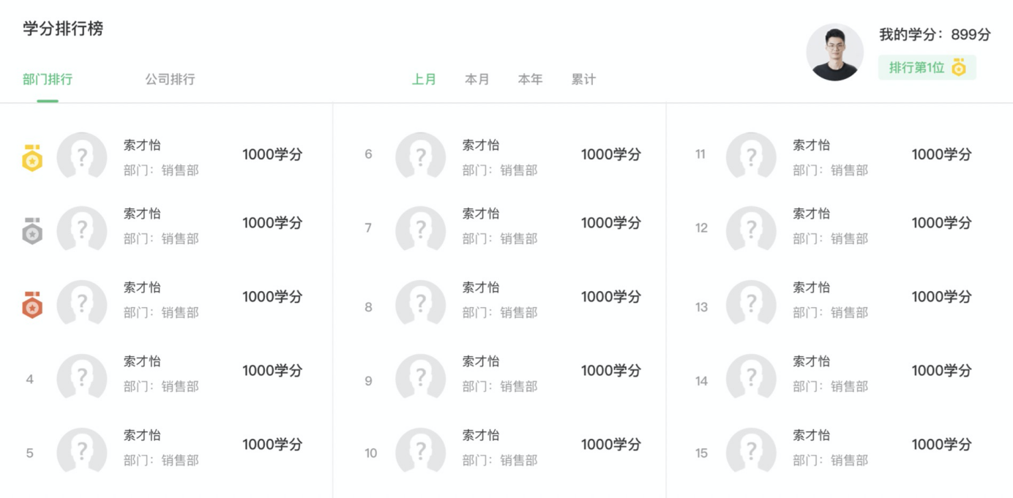Switch to the 公司排行 tab

click(170, 79)
